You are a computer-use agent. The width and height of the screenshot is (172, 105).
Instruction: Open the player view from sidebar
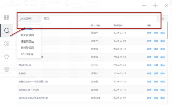coord(7,43)
